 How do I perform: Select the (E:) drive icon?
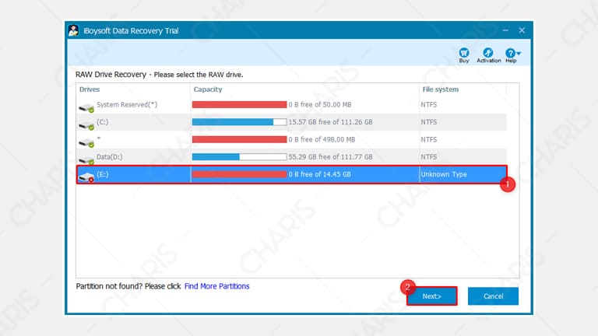[x=86, y=177]
